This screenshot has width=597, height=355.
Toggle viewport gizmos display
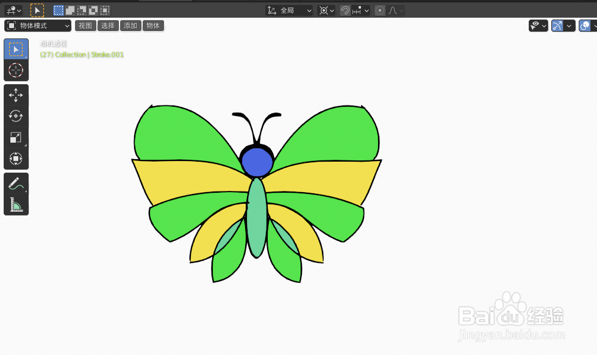557,26
